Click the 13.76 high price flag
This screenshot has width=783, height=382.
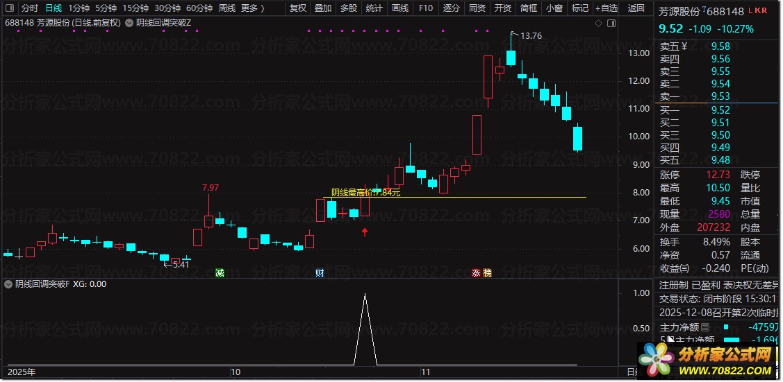[x=530, y=36]
